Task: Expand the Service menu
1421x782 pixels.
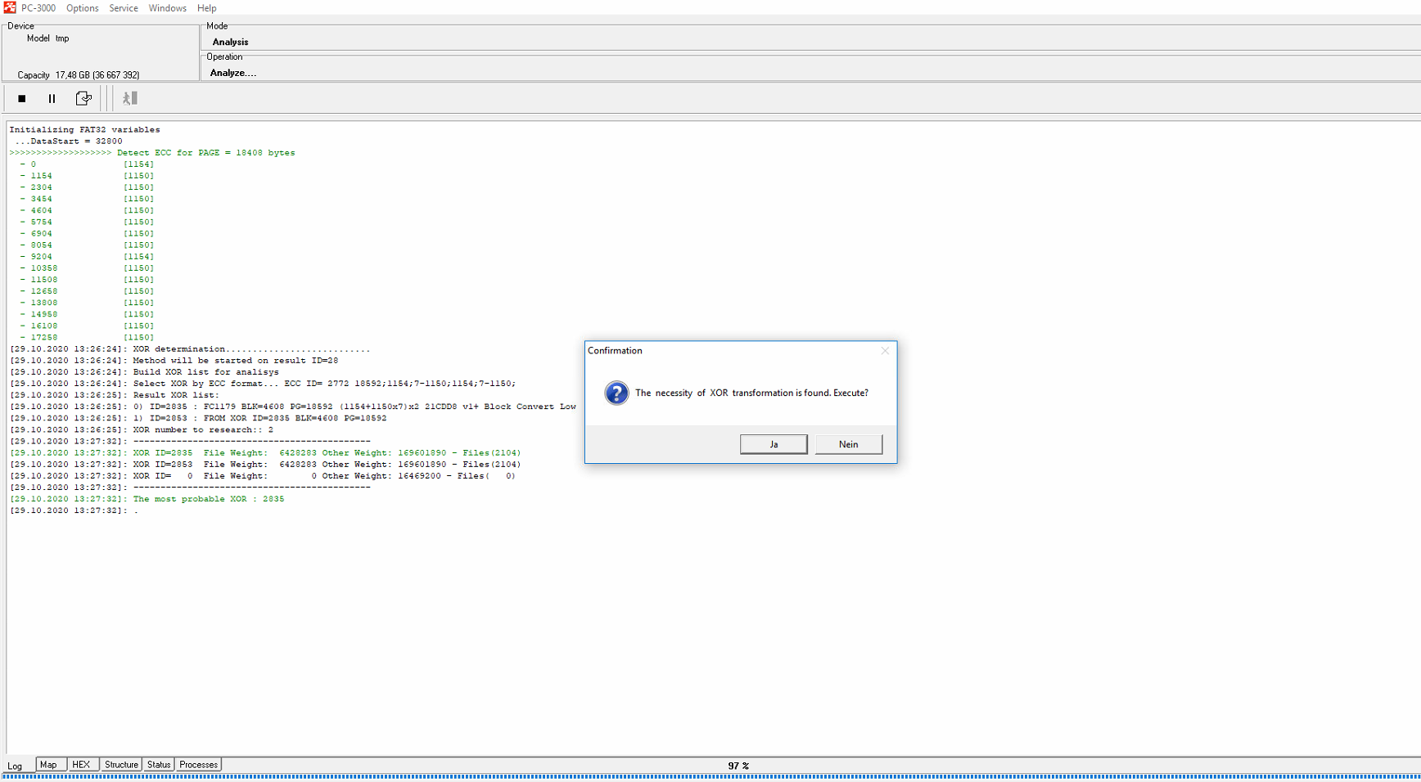Action: coord(124,8)
